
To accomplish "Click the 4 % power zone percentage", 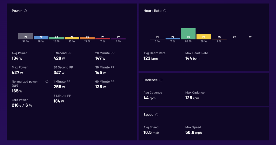I will 118,41.
